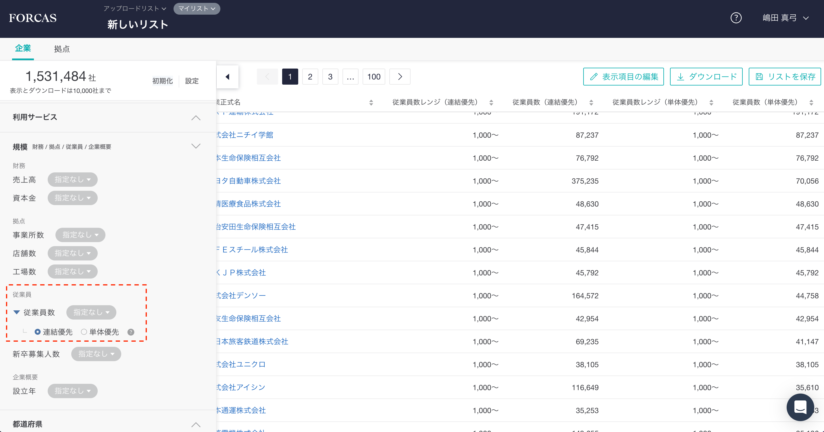Select the 単体優先 radio button
Image resolution: width=824 pixels, height=432 pixels.
pyautogui.click(x=84, y=332)
